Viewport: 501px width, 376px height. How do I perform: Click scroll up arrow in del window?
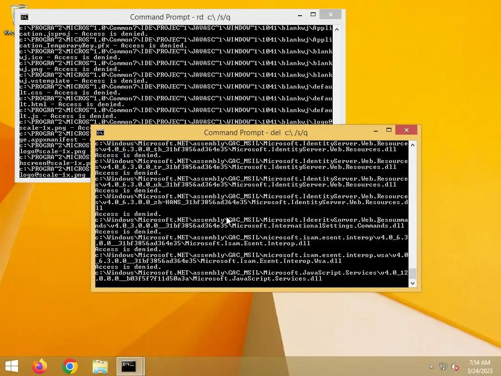tap(413, 145)
